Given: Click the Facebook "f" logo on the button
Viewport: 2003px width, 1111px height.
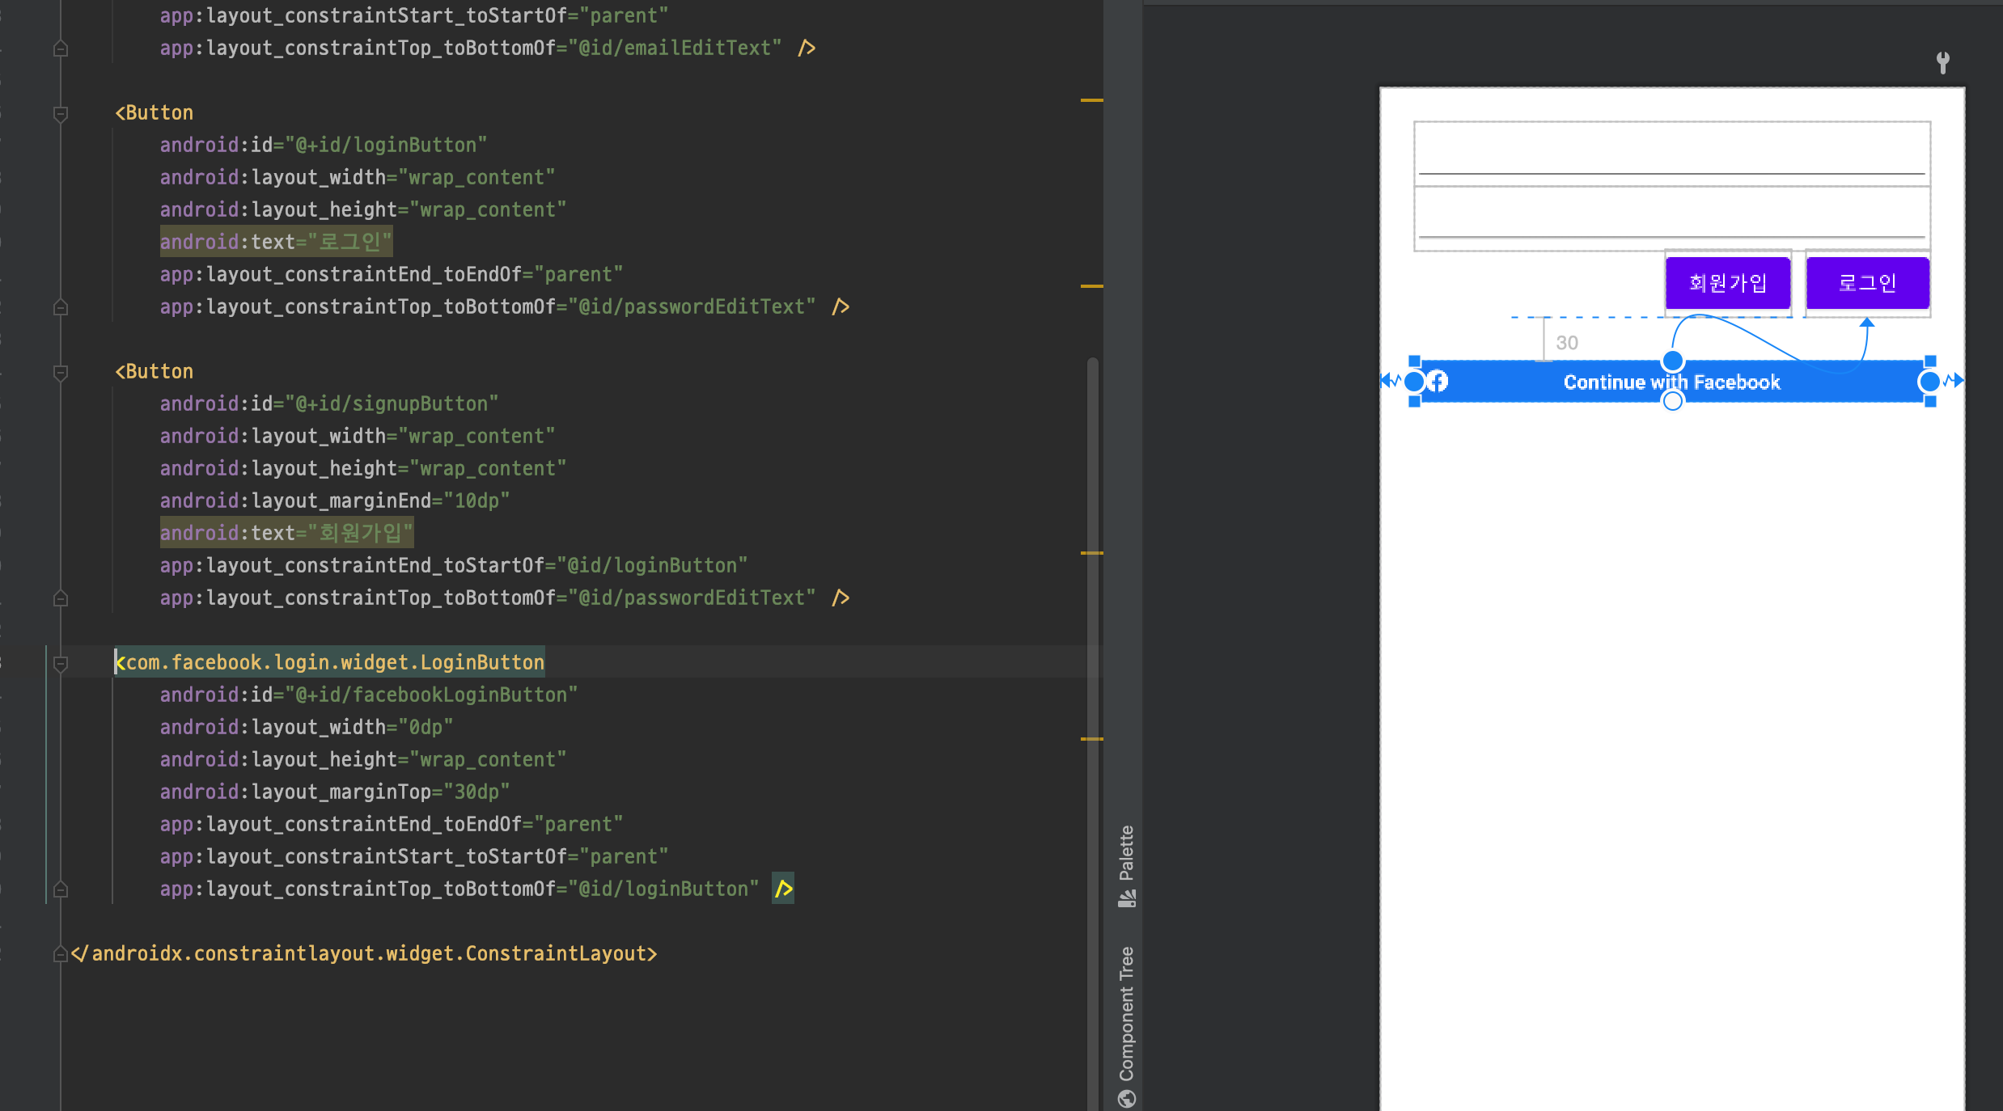Looking at the screenshot, I should tap(1438, 381).
